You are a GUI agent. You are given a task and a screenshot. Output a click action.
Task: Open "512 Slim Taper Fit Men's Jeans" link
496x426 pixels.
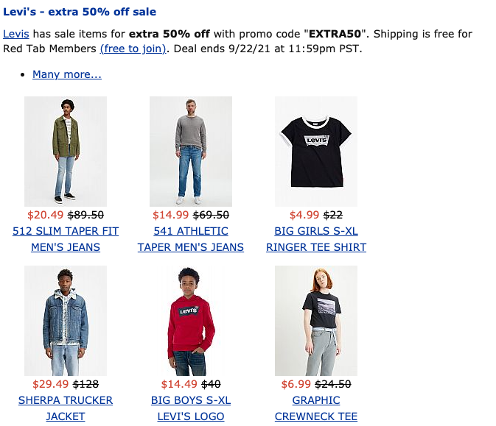(66, 231)
